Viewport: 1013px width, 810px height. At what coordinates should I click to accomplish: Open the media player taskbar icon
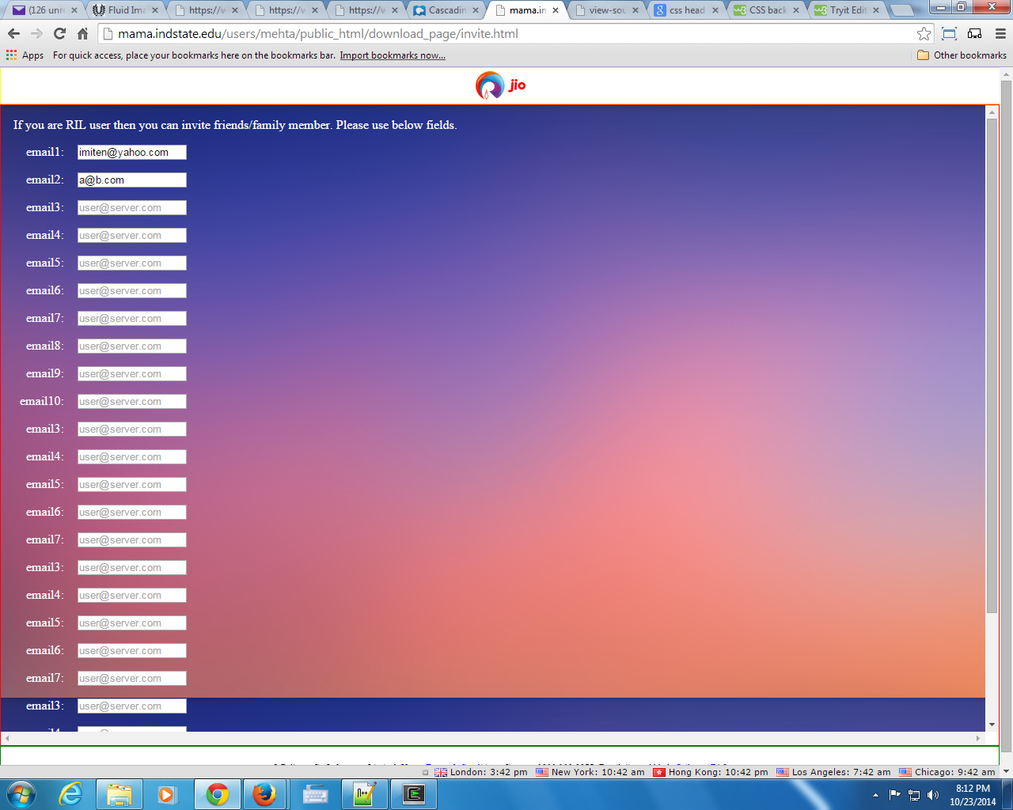point(168,794)
